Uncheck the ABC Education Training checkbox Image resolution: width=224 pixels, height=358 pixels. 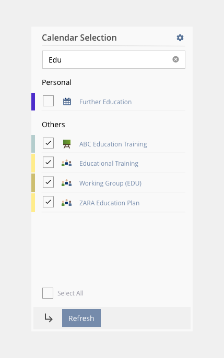coord(48,143)
